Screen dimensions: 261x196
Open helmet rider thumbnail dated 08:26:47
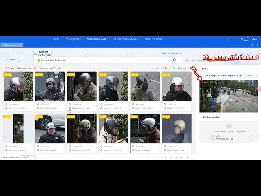pyautogui.click(x=50, y=87)
